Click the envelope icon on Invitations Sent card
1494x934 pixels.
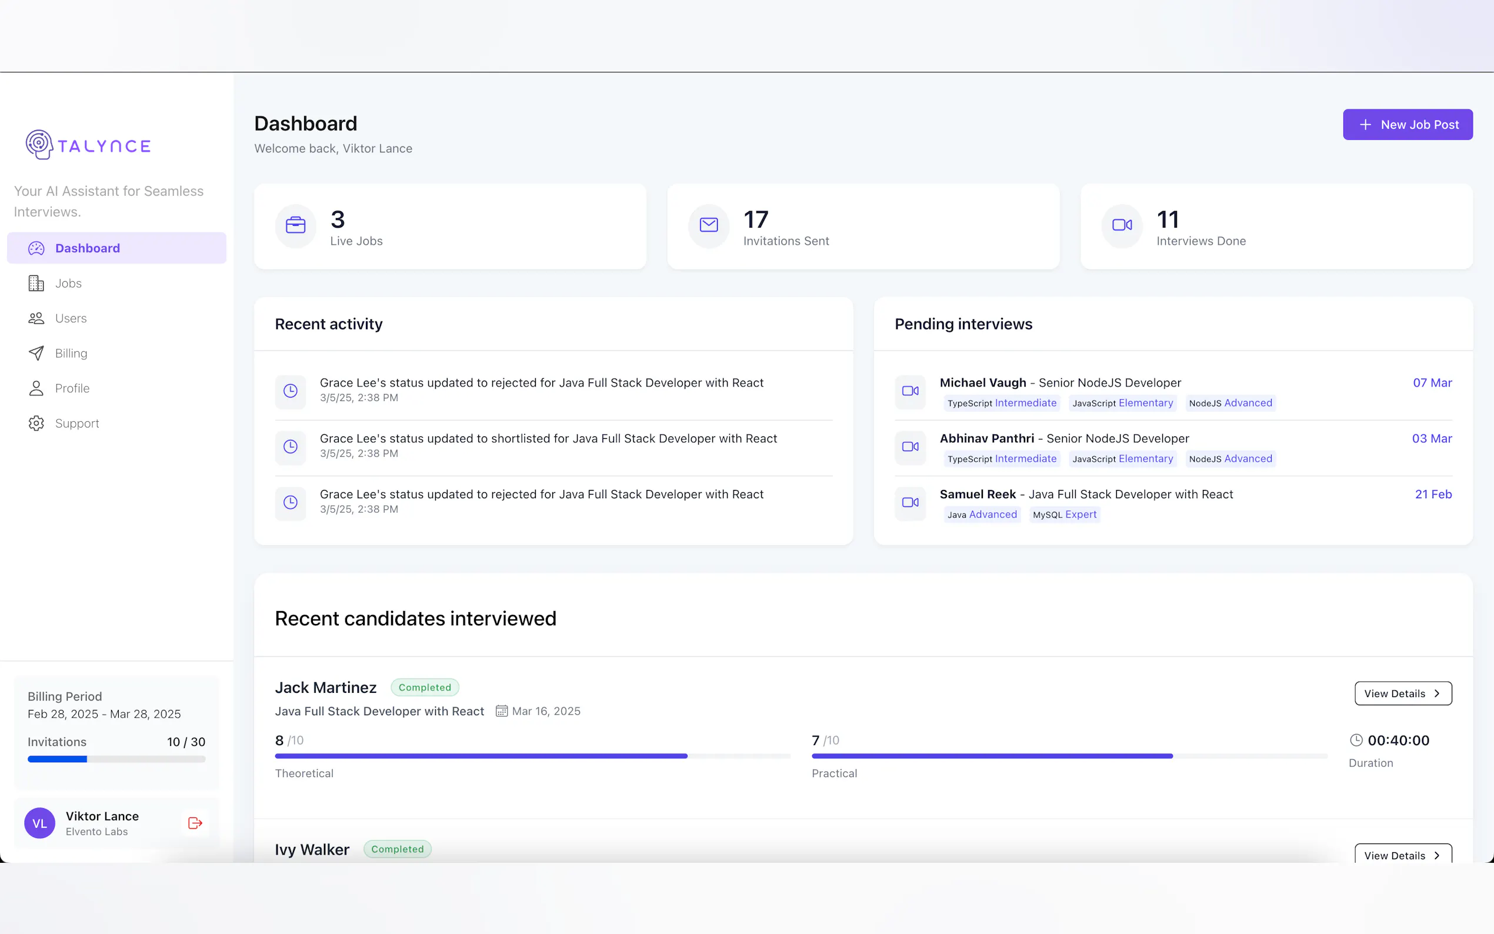(x=708, y=225)
